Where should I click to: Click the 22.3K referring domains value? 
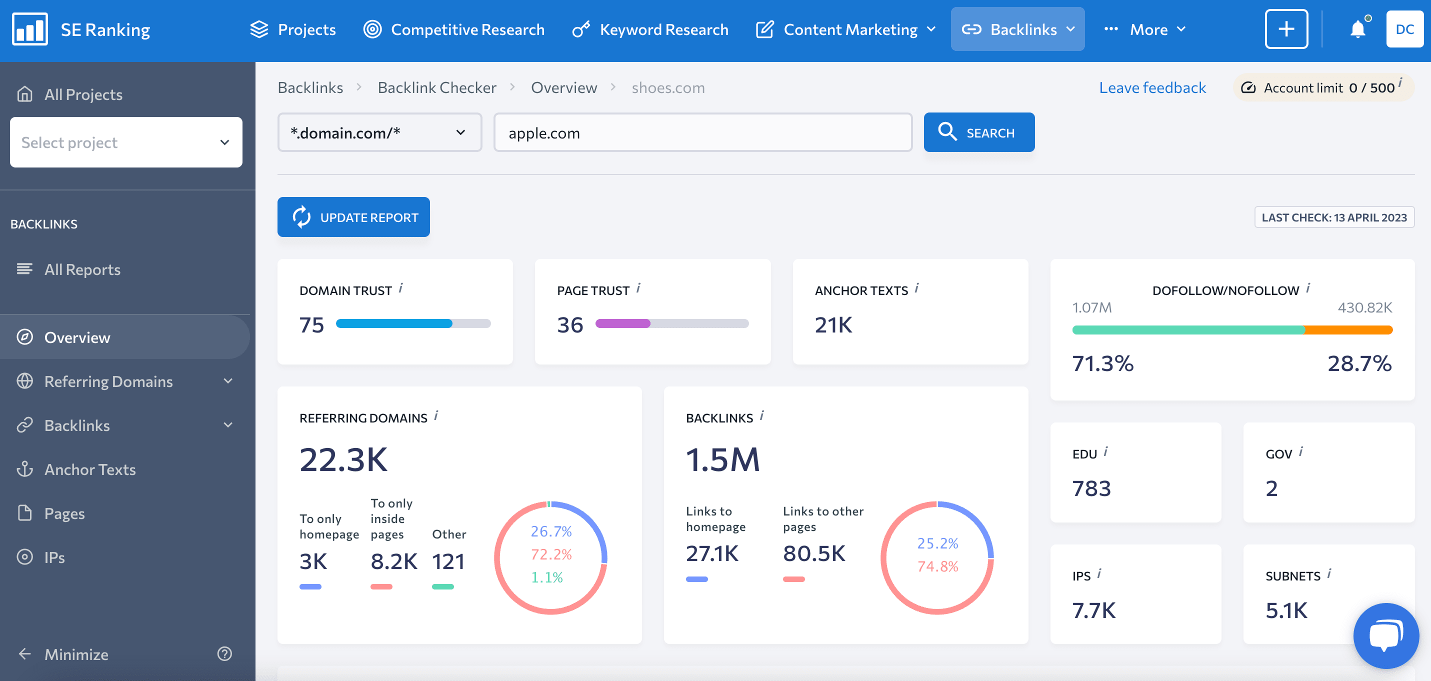click(343, 459)
